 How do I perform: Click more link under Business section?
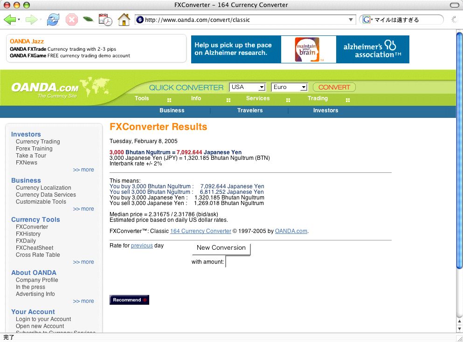coord(83,209)
